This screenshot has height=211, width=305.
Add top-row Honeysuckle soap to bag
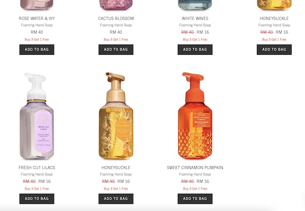click(x=274, y=50)
